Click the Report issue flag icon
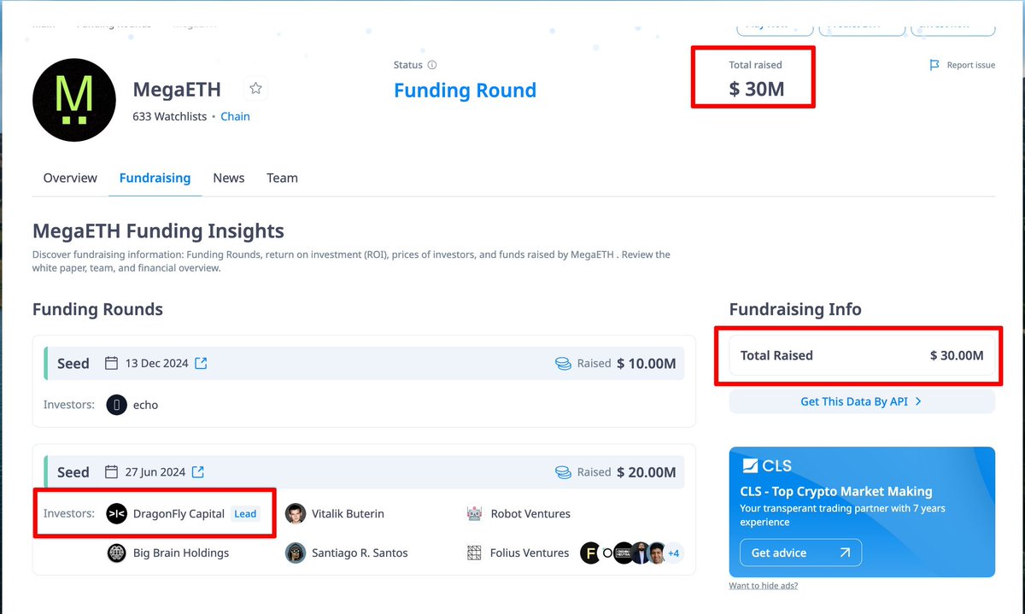 tap(934, 65)
